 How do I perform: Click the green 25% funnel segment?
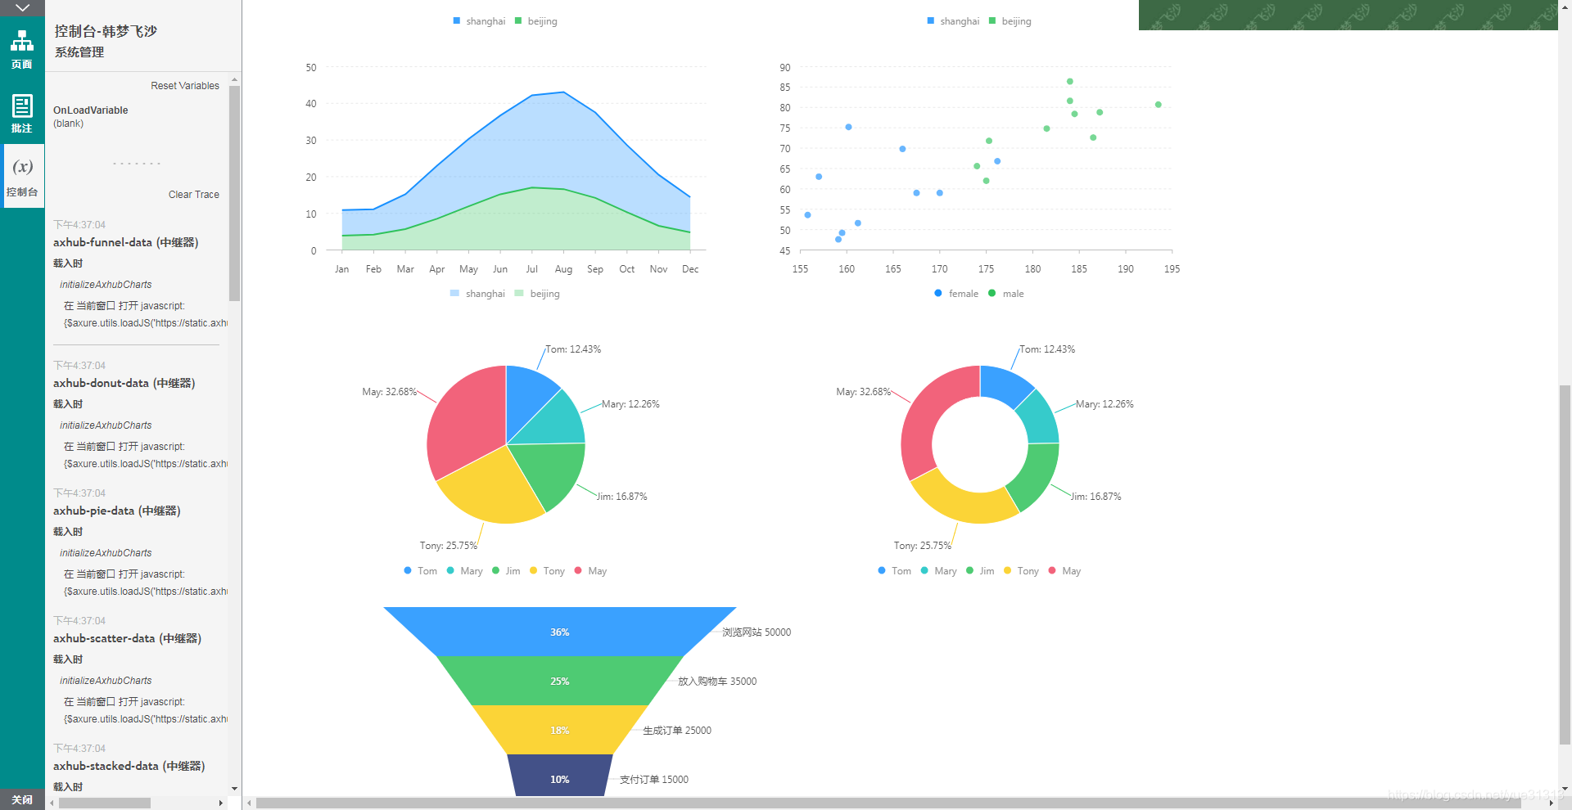(560, 681)
